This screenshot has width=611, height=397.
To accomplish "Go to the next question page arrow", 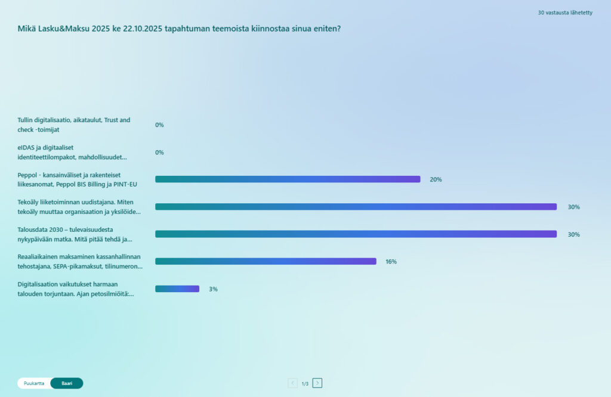I will click(317, 383).
